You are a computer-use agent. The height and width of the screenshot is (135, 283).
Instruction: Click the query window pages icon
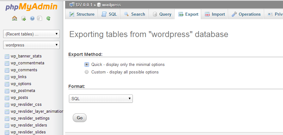tap(40, 18)
